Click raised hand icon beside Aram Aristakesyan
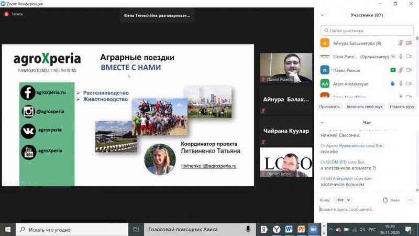The height and width of the screenshot is (236, 419). (393, 83)
